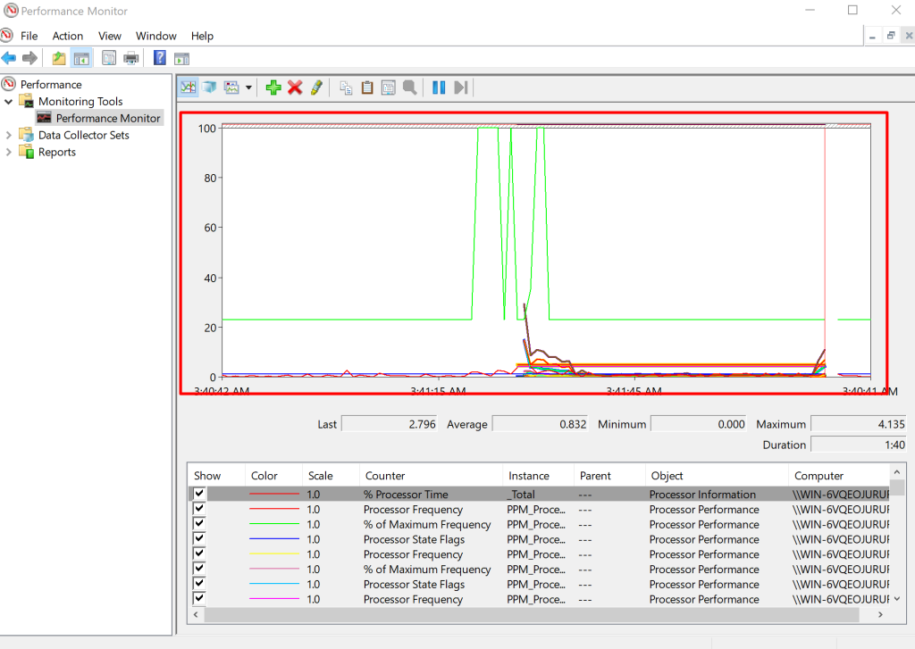The width and height of the screenshot is (915, 649).
Task: Click the View Log Data cube icon
Action: pyautogui.click(x=209, y=87)
